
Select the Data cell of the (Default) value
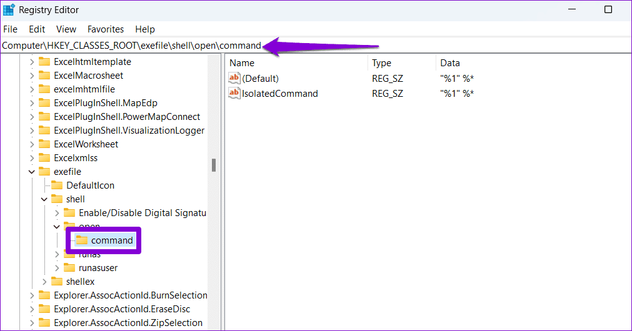pos(457,79)
